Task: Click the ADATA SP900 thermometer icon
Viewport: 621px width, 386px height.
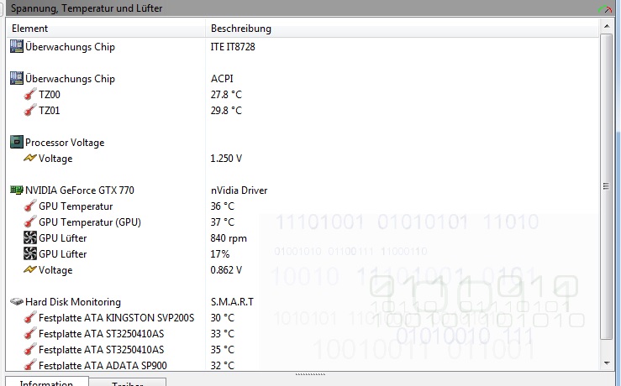Action: coord(30,365)
